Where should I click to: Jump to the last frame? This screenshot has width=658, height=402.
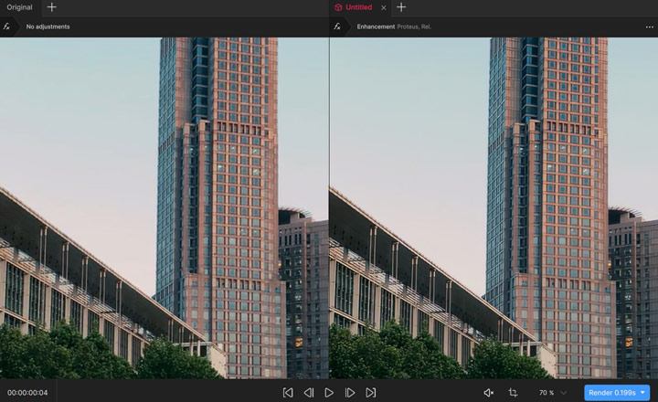[x=370, y=393]
